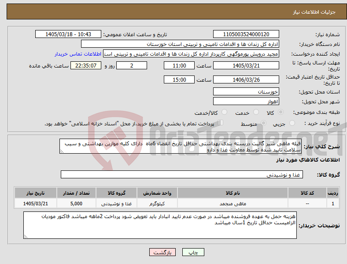Click the buyer notes text area
This screenshot has height=264, width=347.
click(160, 225)
